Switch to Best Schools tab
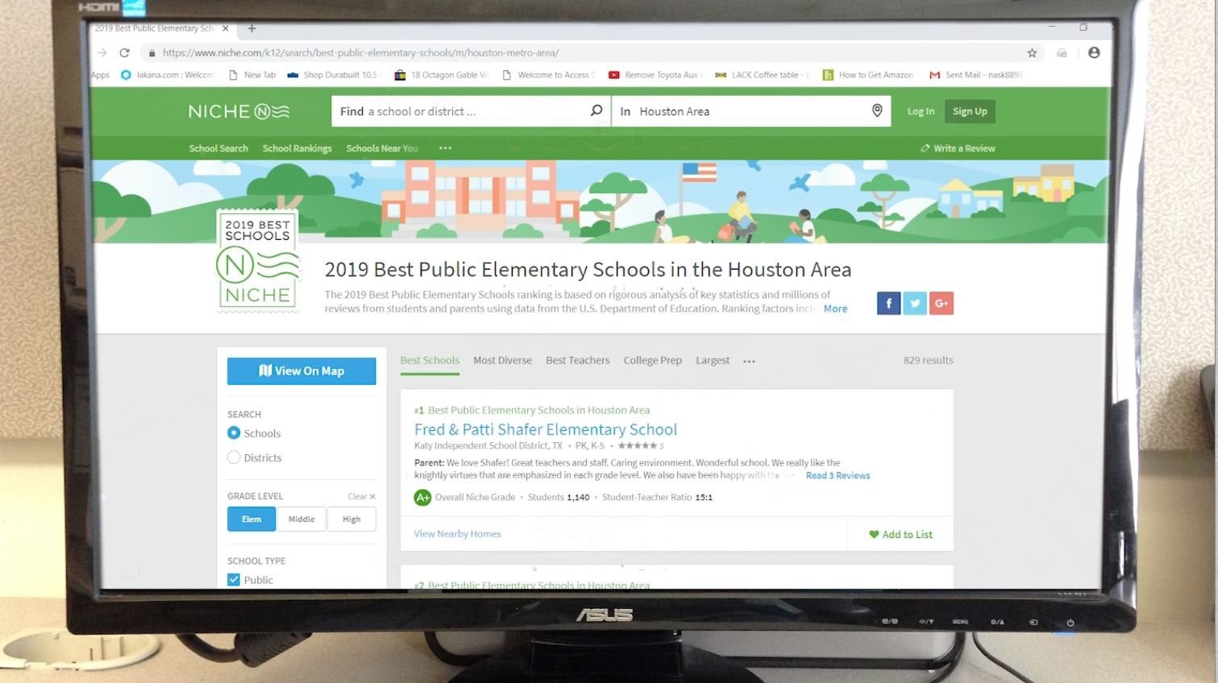 coord(430,360)
